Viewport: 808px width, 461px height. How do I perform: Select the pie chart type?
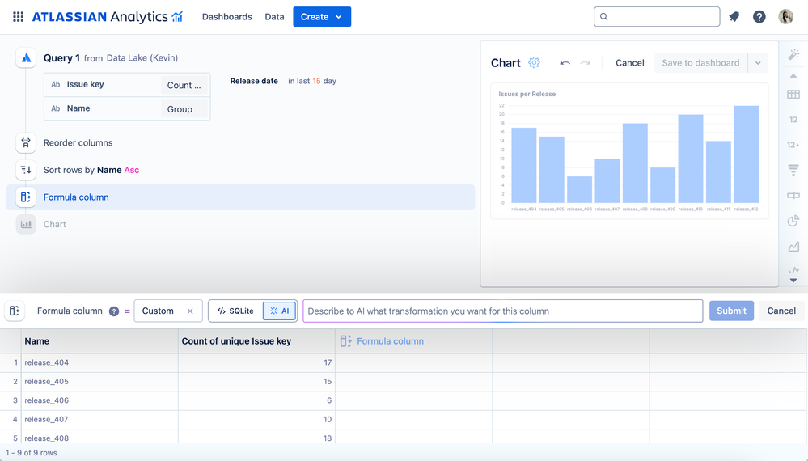click(793, 221)
